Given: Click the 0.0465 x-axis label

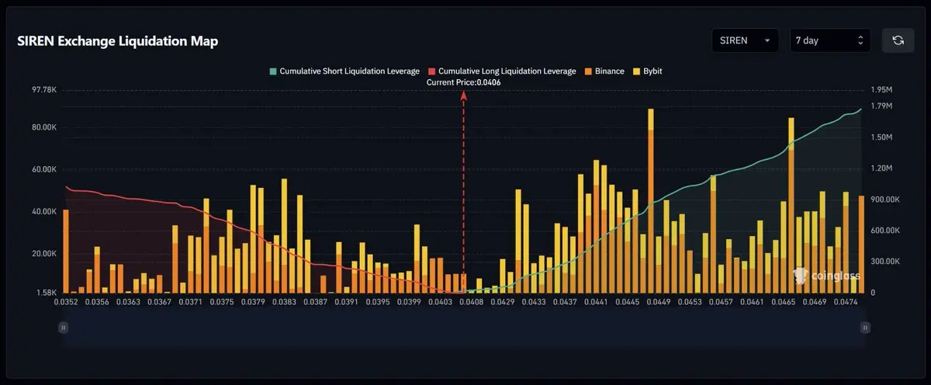Looking at the screenshot, I should click(x=783, y=301).
